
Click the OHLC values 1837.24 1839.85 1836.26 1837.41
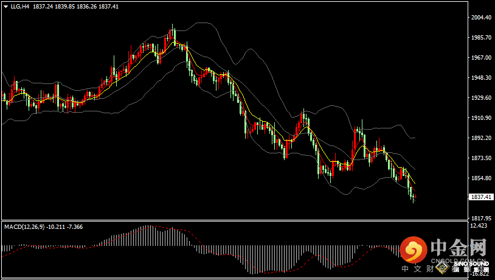point(75,6)
